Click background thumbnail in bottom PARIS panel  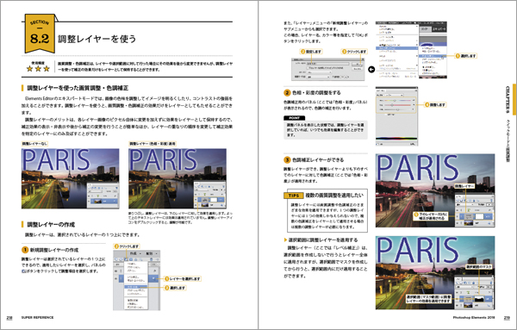[468, 305]
